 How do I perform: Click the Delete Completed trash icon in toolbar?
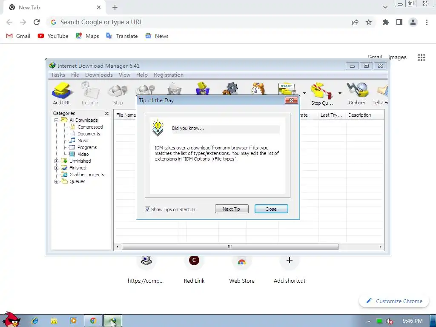202,89
